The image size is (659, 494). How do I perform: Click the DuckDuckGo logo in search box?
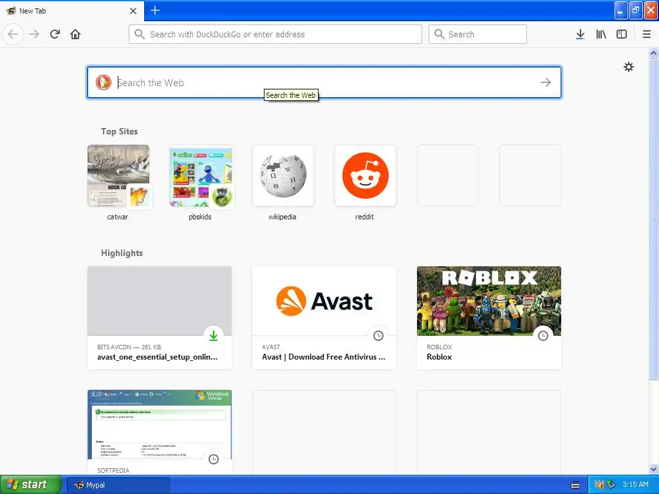[104, 82]
